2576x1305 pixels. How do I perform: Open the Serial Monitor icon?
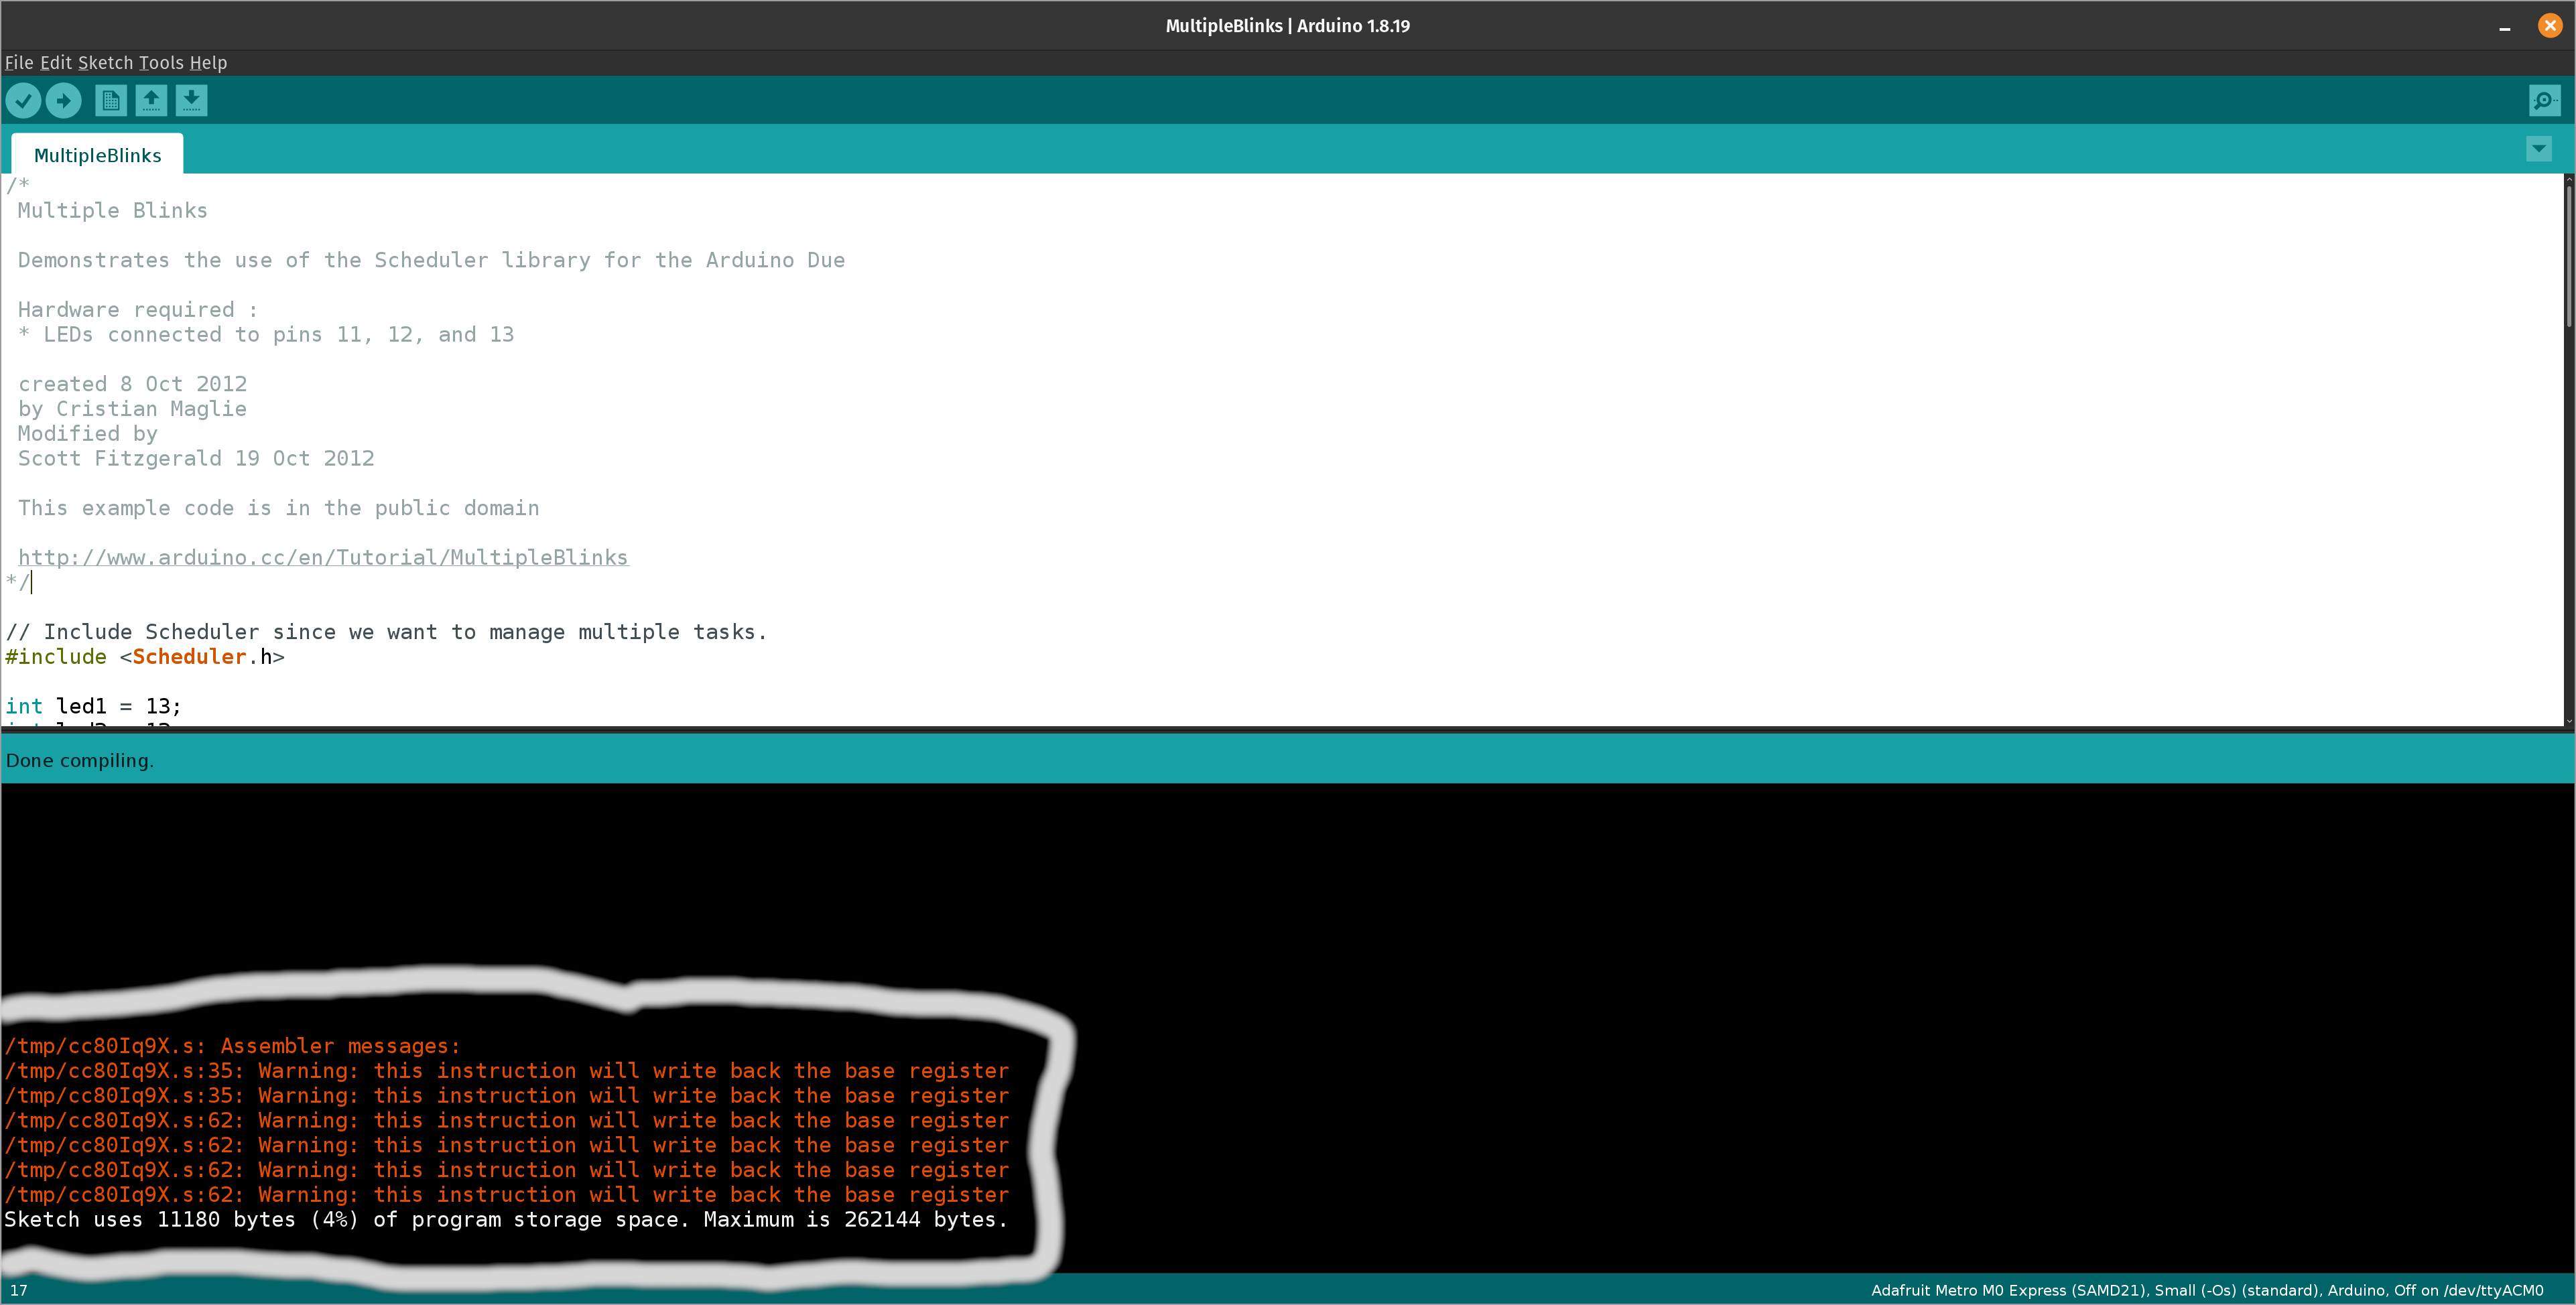[2544, 100]
